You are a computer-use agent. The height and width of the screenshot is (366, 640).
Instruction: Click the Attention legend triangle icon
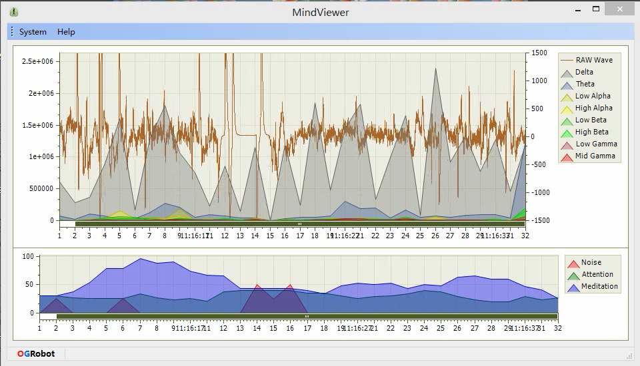pyautogui.click(x=573, y=276)
